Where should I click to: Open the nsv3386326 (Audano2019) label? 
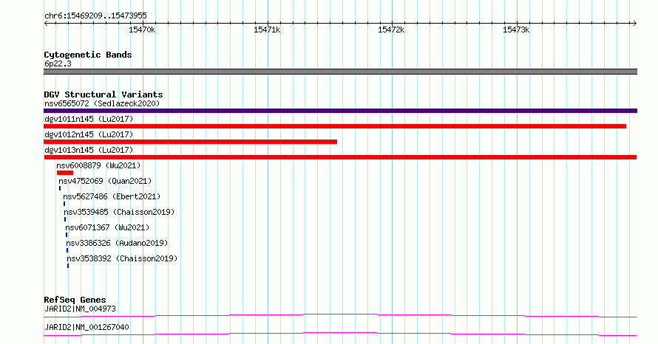117,243
